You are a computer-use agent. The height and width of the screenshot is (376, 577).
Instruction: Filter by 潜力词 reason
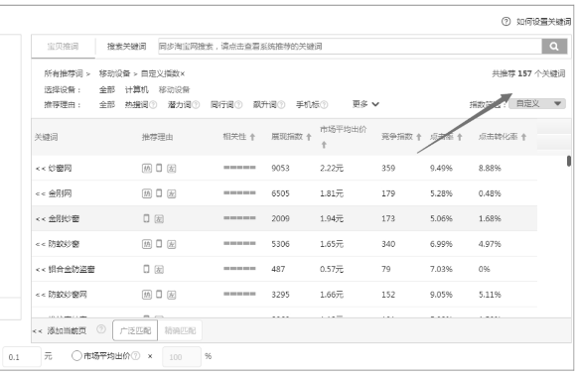(179, 105)
